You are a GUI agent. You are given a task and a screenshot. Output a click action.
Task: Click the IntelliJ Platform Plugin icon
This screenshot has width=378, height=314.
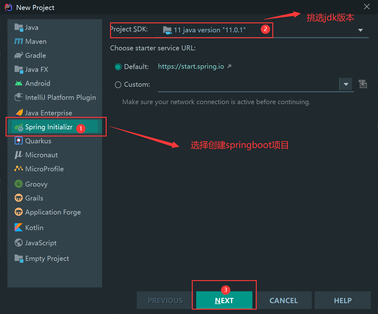(19, 97)
